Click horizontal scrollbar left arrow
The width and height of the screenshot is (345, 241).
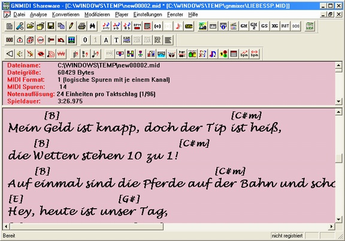6,226
